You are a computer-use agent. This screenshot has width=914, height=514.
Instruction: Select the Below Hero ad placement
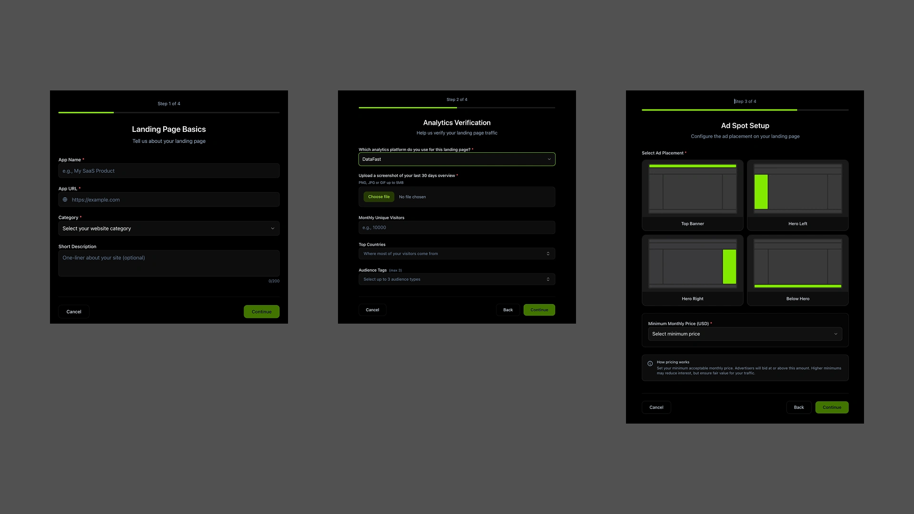pyautogui.click(x=797, y=270)
